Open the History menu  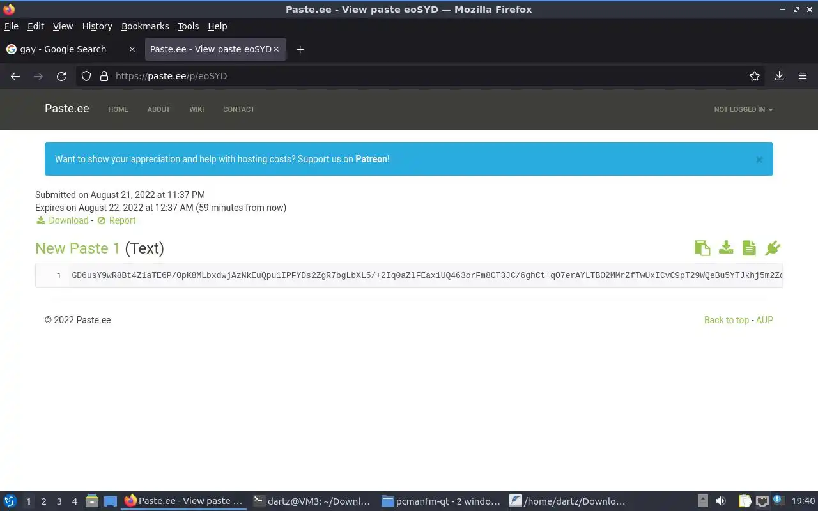[x=97, y=26]
